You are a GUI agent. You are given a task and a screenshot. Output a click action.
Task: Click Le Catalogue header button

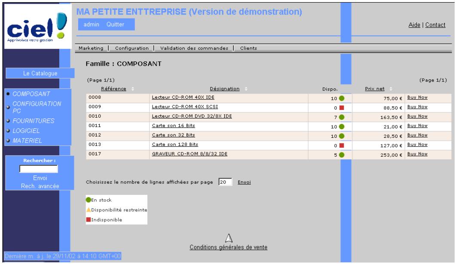pos(40,73)
